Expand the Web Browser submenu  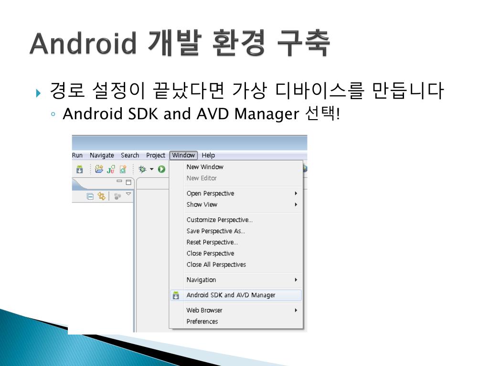point(236,310)
